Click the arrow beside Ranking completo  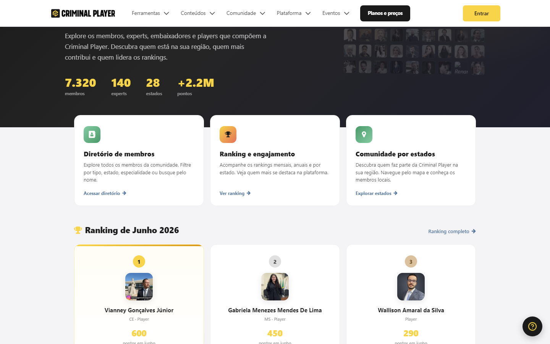(474, 231)
